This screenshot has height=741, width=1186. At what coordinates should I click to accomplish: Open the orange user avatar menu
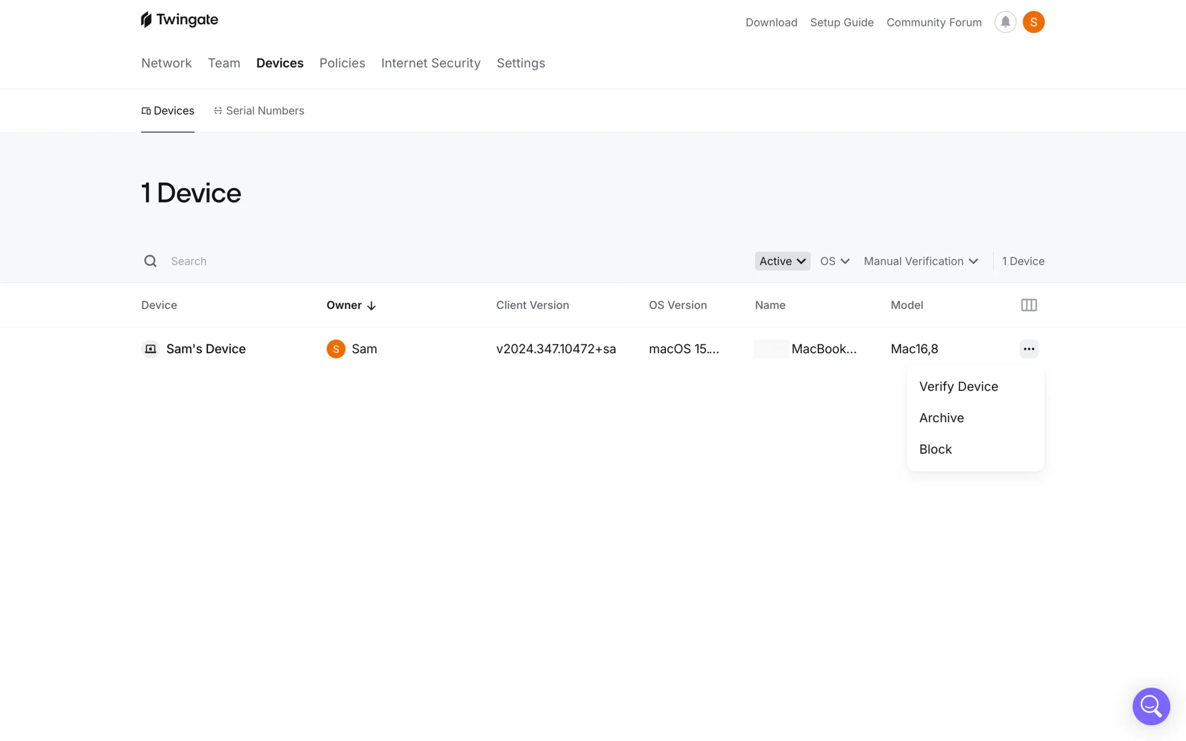pos(1033,22)
